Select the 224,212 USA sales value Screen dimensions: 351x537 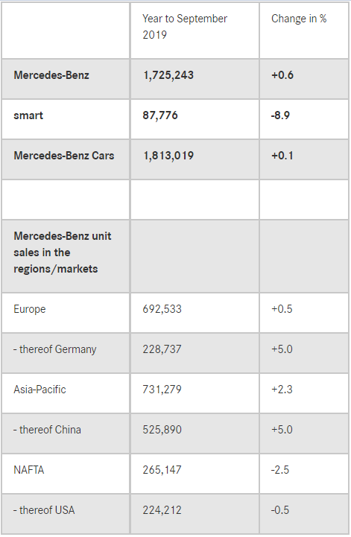(162, 510)
